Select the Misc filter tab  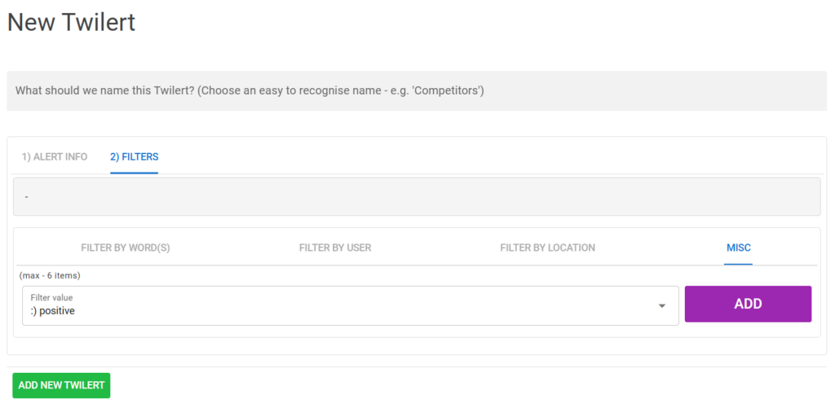coord(739,248)
